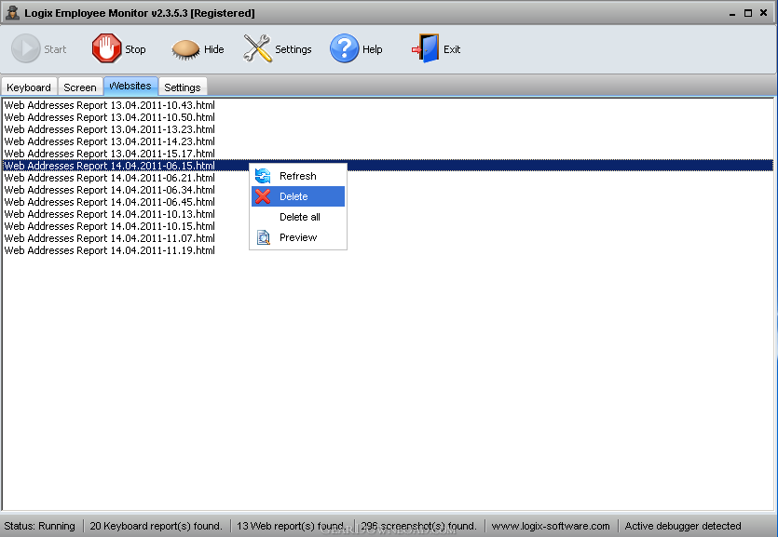Click the Hide label in the toolbar
Screen dimensions: 778x537
point(214,49)
